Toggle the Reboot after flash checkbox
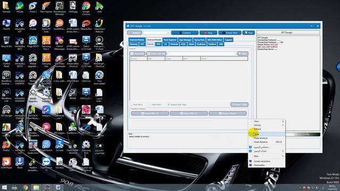Image resolution: width=340 pixels, height=191 pixels. (168, 105)
